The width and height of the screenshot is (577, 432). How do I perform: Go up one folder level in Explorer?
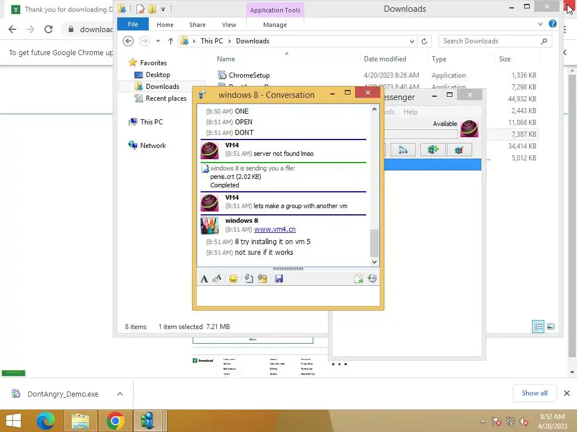(170, 41)
